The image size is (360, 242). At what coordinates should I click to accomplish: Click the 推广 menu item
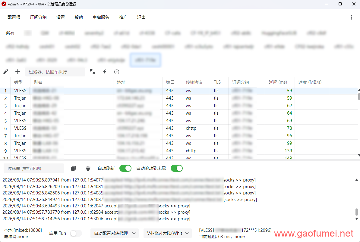pyautogui.click(x=123, y=17)
